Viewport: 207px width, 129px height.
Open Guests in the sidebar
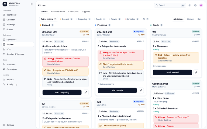(x=18, y=29)
